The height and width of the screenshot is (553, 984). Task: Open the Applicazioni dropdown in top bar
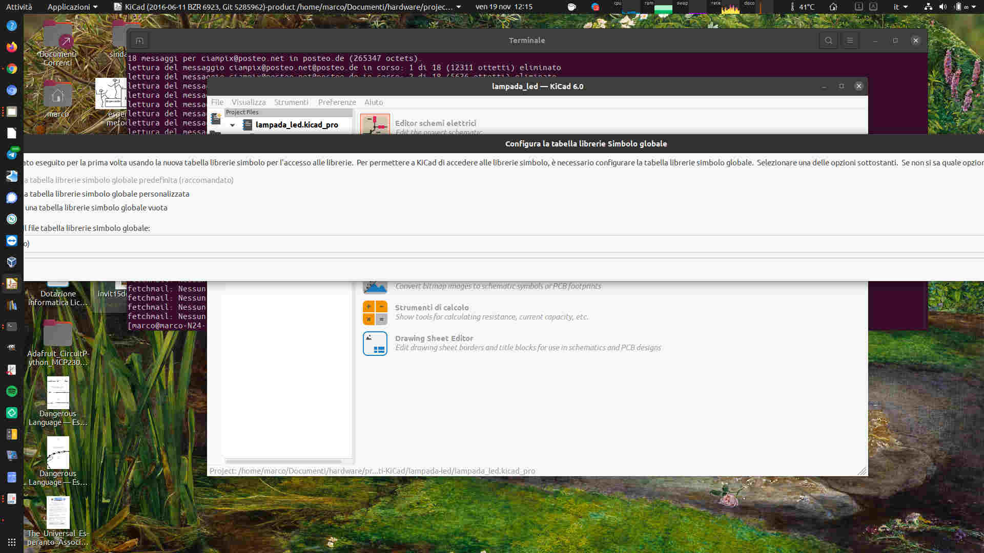pos(72,7)
